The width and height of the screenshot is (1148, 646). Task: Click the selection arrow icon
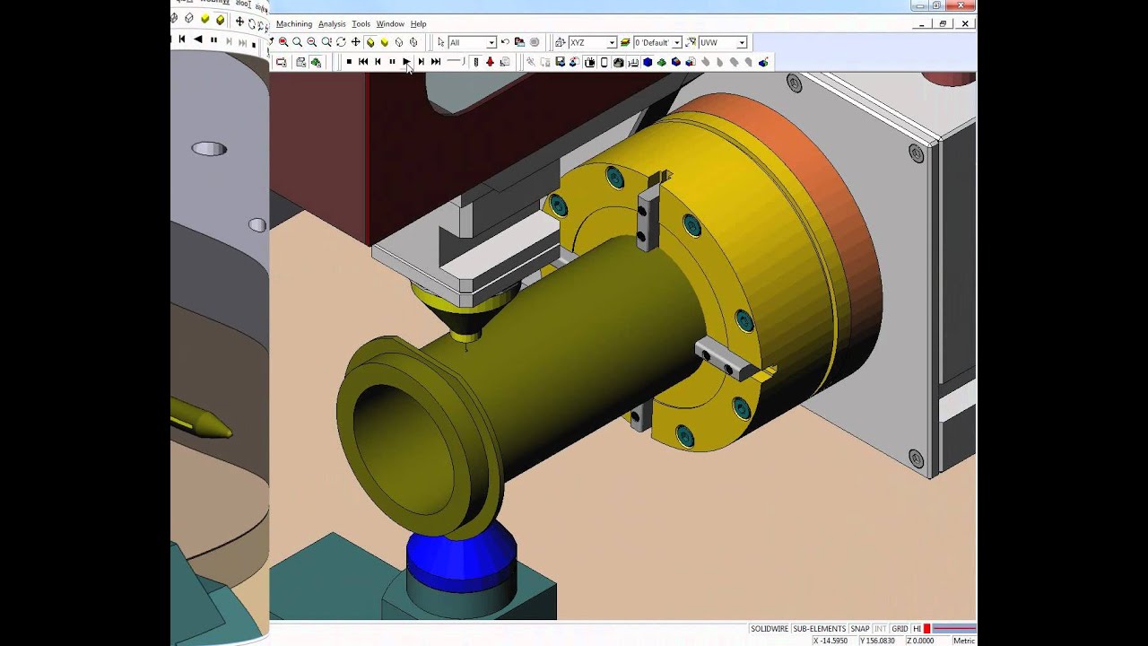pos(440,42)
